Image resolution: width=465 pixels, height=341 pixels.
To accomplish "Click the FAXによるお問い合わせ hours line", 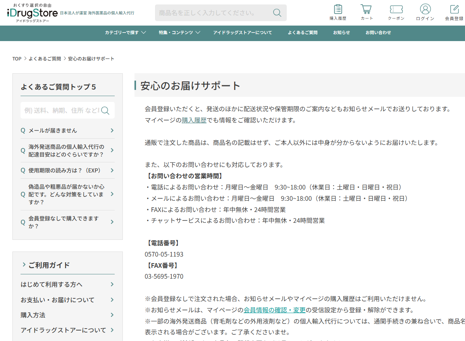I will tap(215, 210).
